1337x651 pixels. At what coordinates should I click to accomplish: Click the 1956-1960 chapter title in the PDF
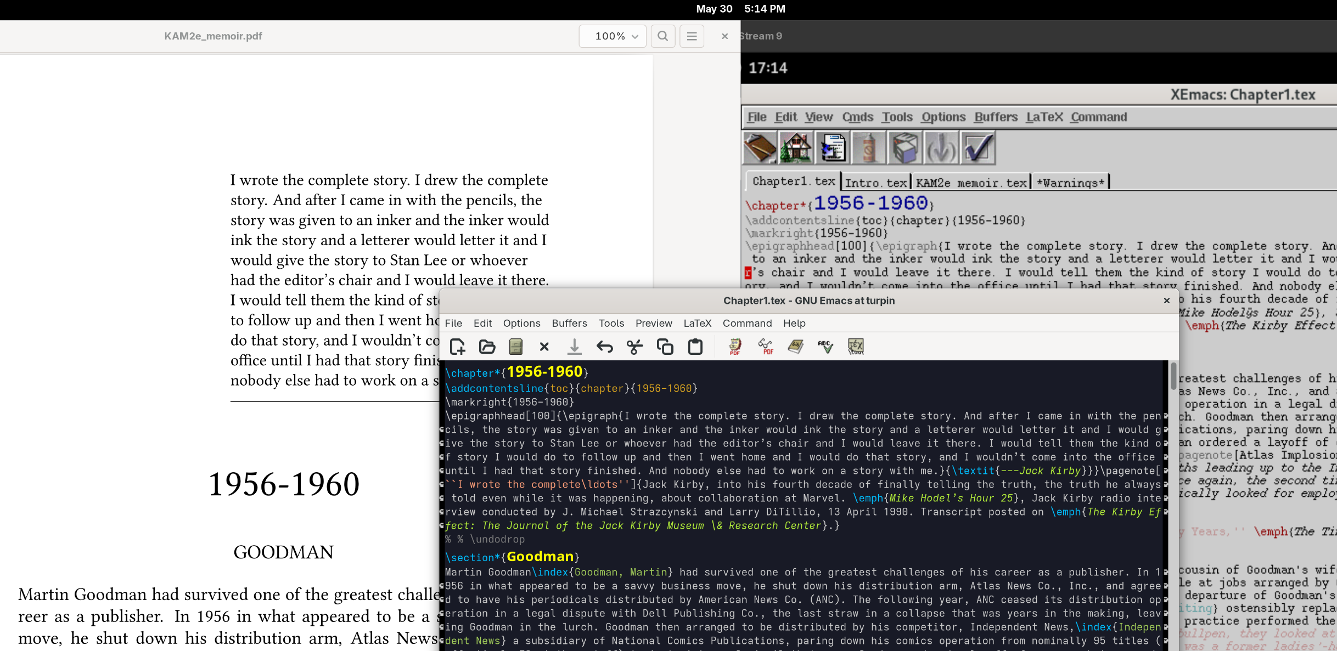tap(284, 484)
